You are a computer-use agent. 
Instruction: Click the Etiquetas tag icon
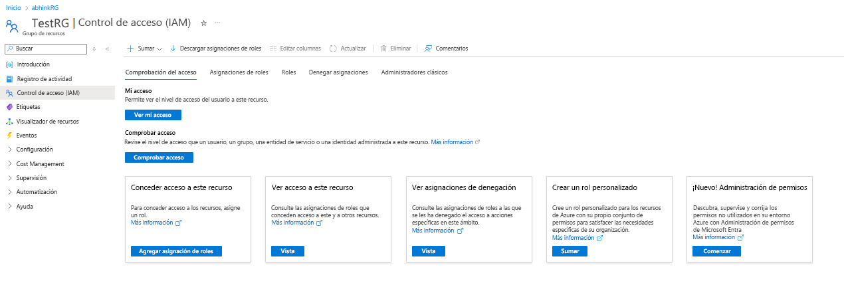click(9, 107)
